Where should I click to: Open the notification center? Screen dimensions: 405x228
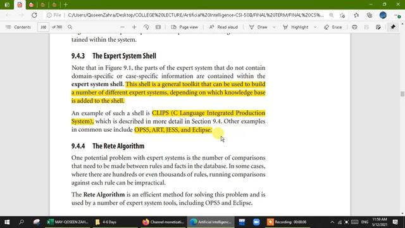tap(395, 222)
